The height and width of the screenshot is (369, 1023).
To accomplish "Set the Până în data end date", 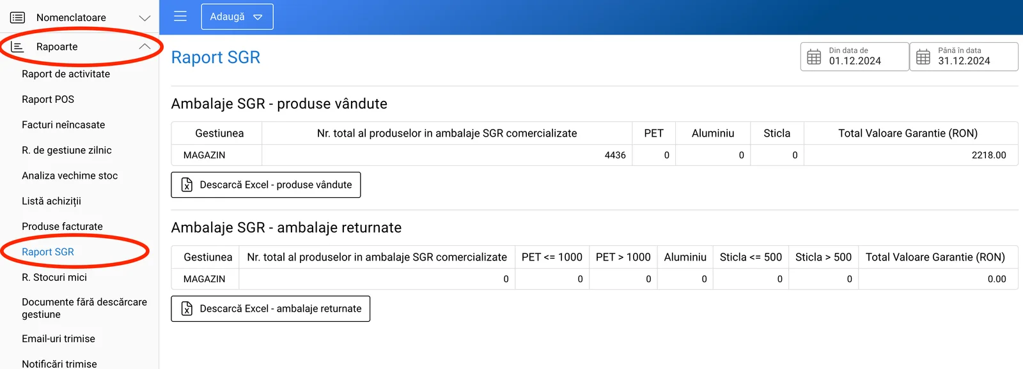I will point(964,57).
